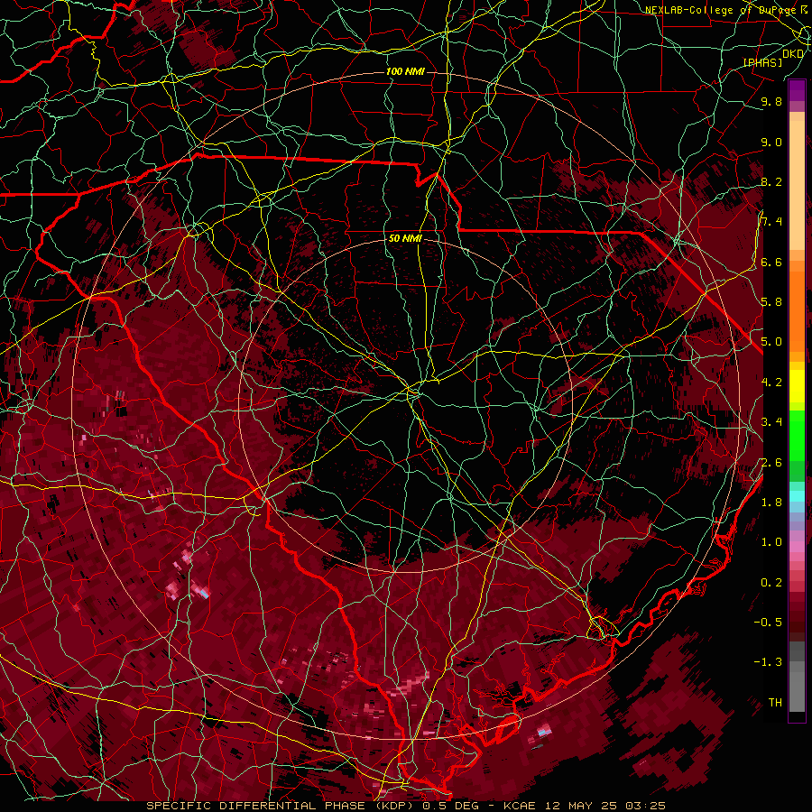Click the 100 NMI range ring label
The image size is (812, 812).
(405, 71)
